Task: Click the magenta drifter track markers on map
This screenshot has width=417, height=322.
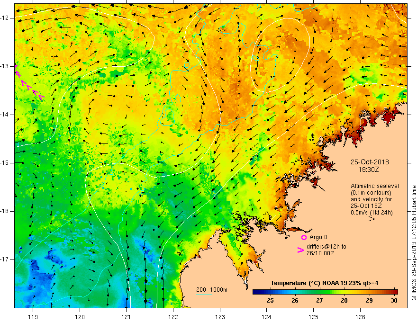Action: click(x=29, y=83)
